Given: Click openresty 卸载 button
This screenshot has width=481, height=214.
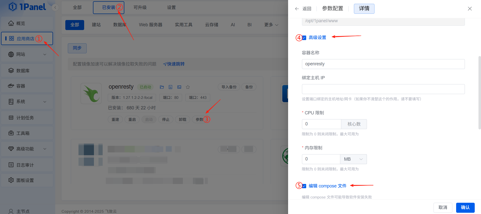Looking at the screenshot, I should tap(183, 119).
